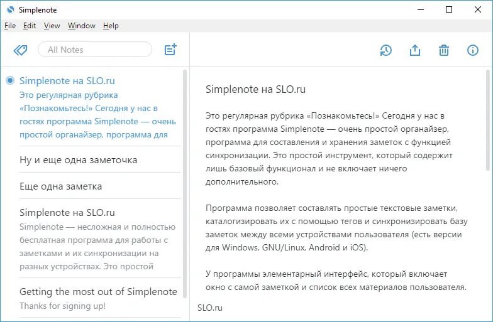The height and width of the screenshot is (322, 493).
Task: Move the note to trash
Action: (x=444, y=50)
